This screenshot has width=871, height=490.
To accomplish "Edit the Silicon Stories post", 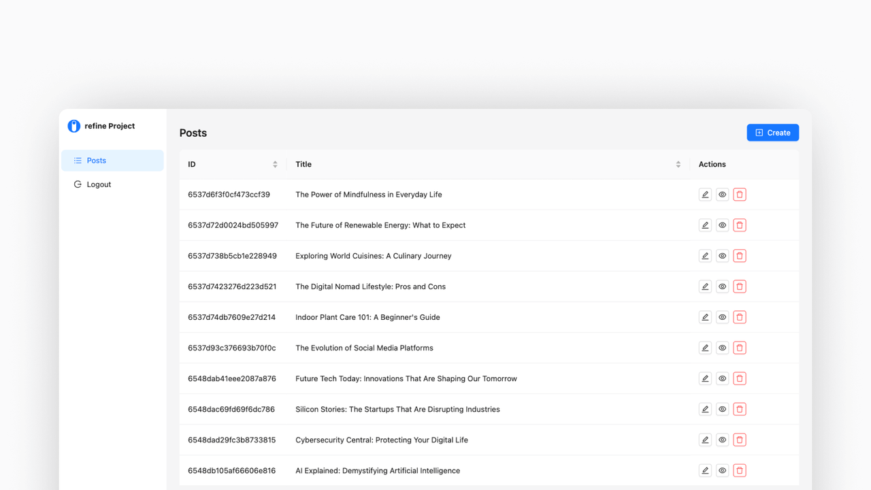I will [705, 409].
